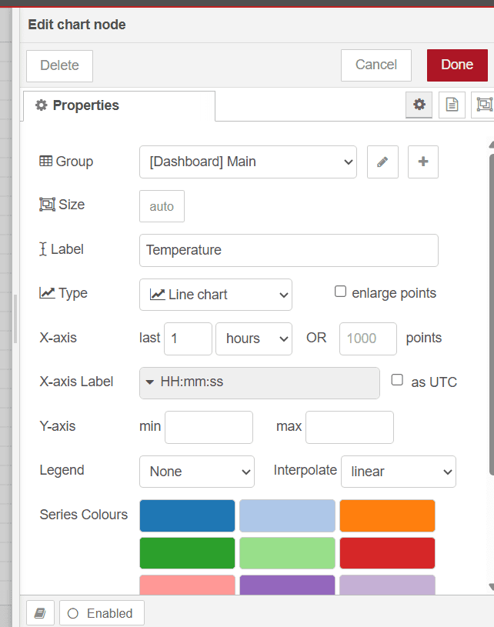This screenshot has width=494, height=627.
Task: Add a new group with plus icon
Action: (x=422, y=162)
